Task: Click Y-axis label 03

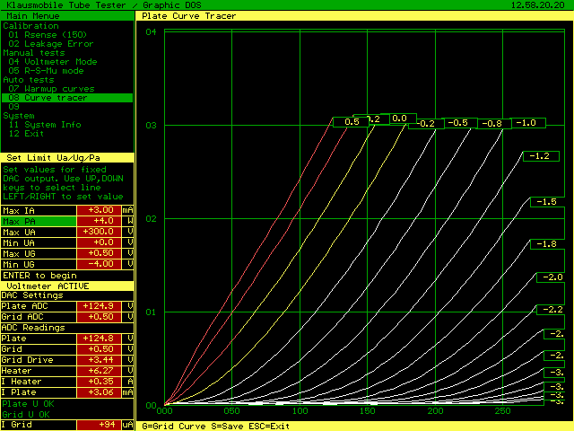Action: click(x=151, y=126)
